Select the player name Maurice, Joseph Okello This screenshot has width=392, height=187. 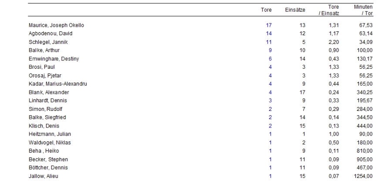point(56,25)
